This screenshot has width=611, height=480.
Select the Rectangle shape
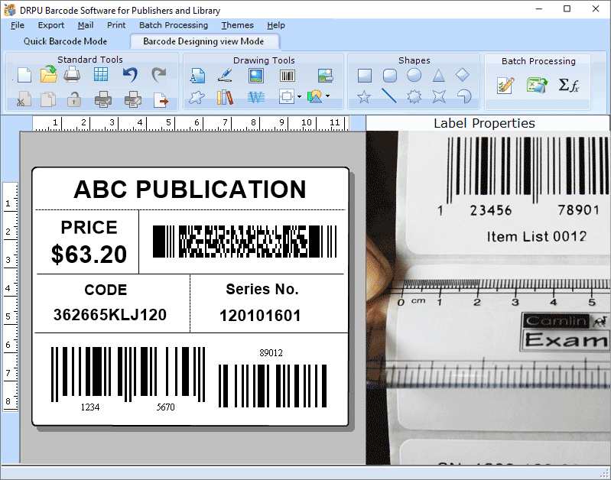(365, 76)
